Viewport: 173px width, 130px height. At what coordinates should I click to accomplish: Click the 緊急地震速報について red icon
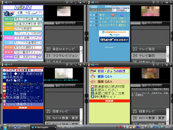[4, 97]
